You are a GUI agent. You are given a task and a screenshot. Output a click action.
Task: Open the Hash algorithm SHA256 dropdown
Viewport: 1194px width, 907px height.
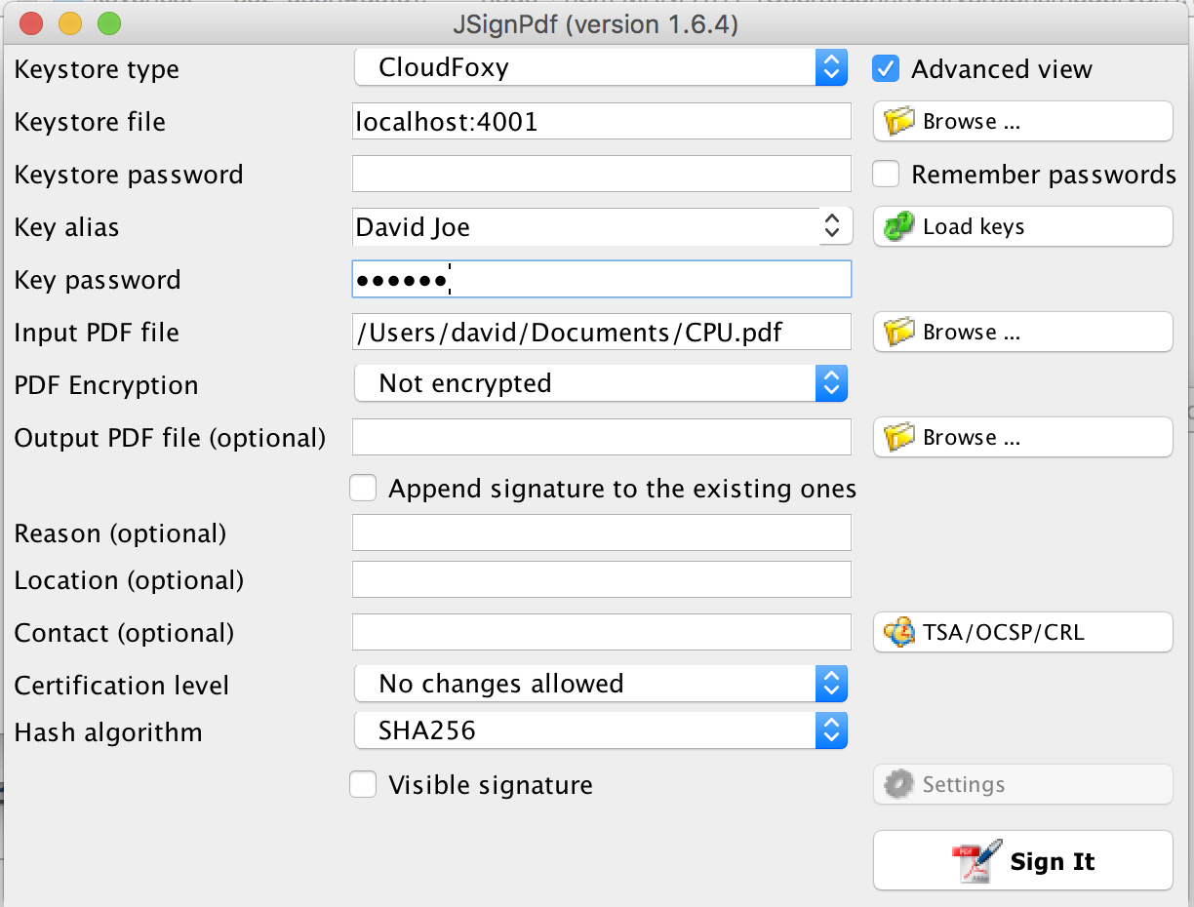[600, 730]
